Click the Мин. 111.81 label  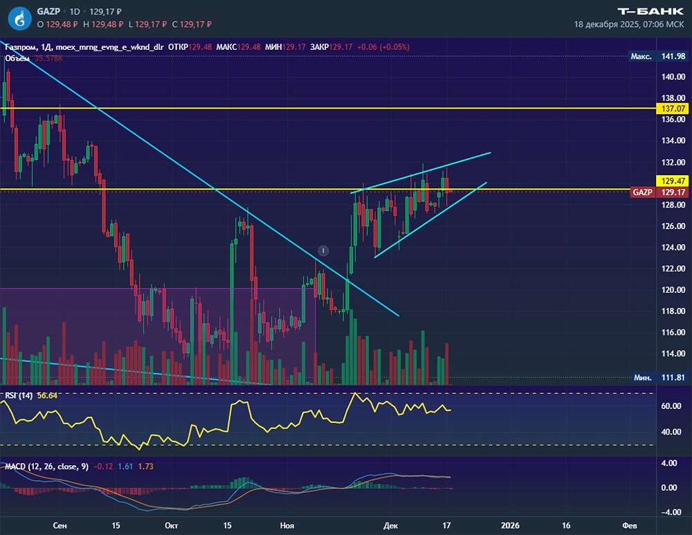click(659, 377)
